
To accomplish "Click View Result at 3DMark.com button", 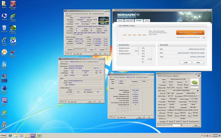I will (x=190, y=33).
